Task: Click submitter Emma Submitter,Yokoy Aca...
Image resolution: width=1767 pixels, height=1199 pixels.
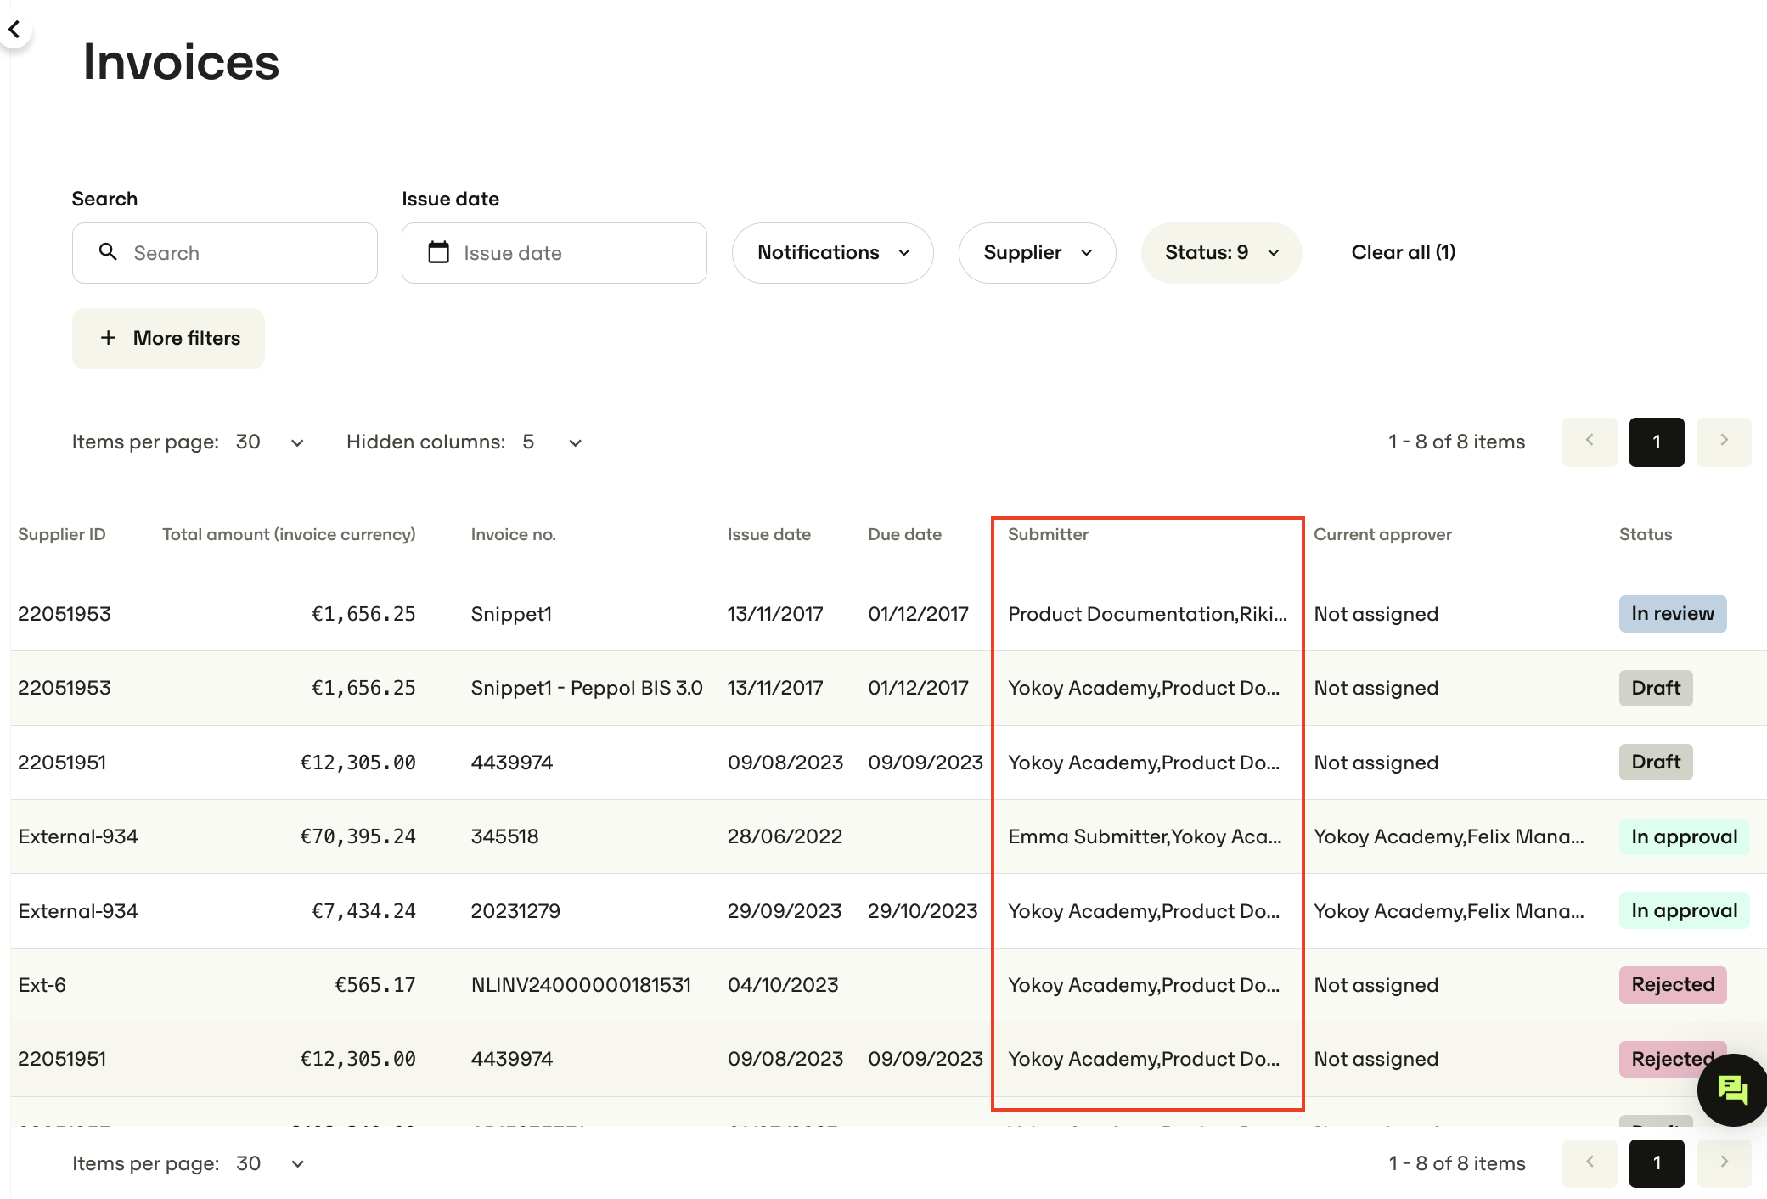Action: [1145, 836]
